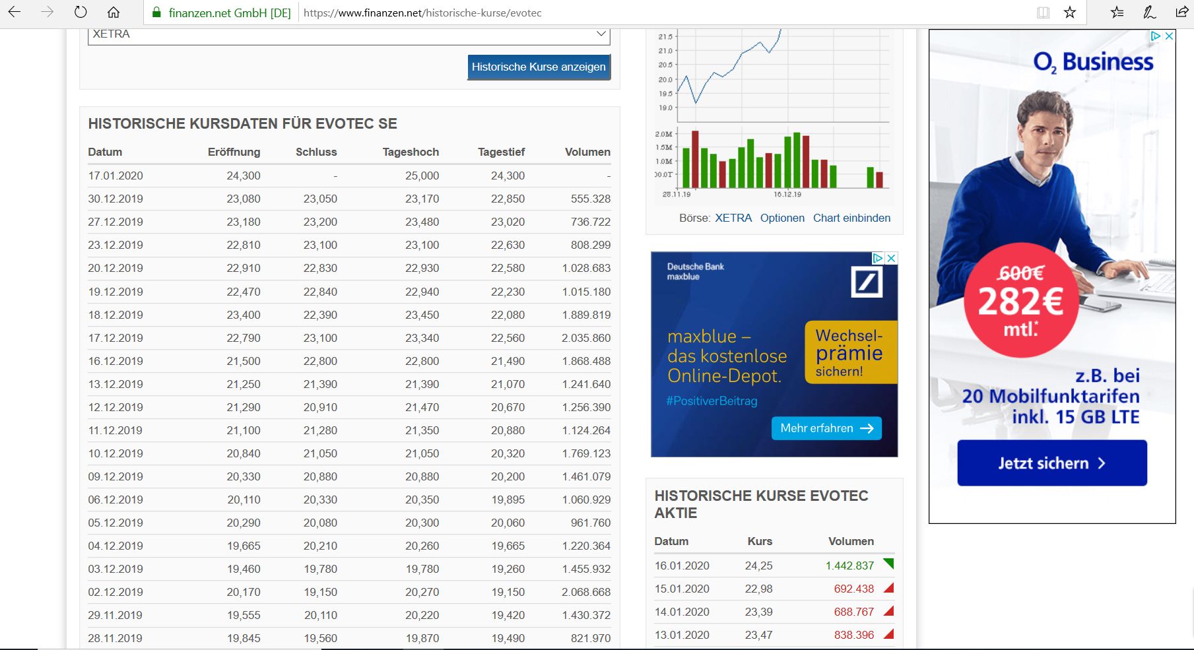The image size is (1194, 650).
Task: Click Mehr erfahren in maxblue ad
Action: click(826, 428)
